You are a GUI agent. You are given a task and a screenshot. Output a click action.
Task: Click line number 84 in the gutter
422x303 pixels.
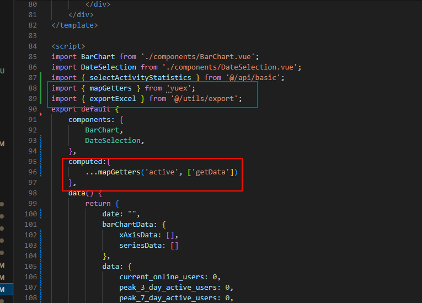click(33, 46)
